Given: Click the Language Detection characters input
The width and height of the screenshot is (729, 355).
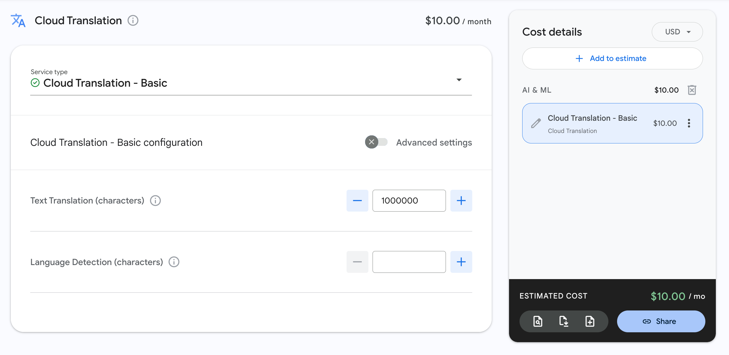Looking at the screenshot, I should tap(409, 262).
